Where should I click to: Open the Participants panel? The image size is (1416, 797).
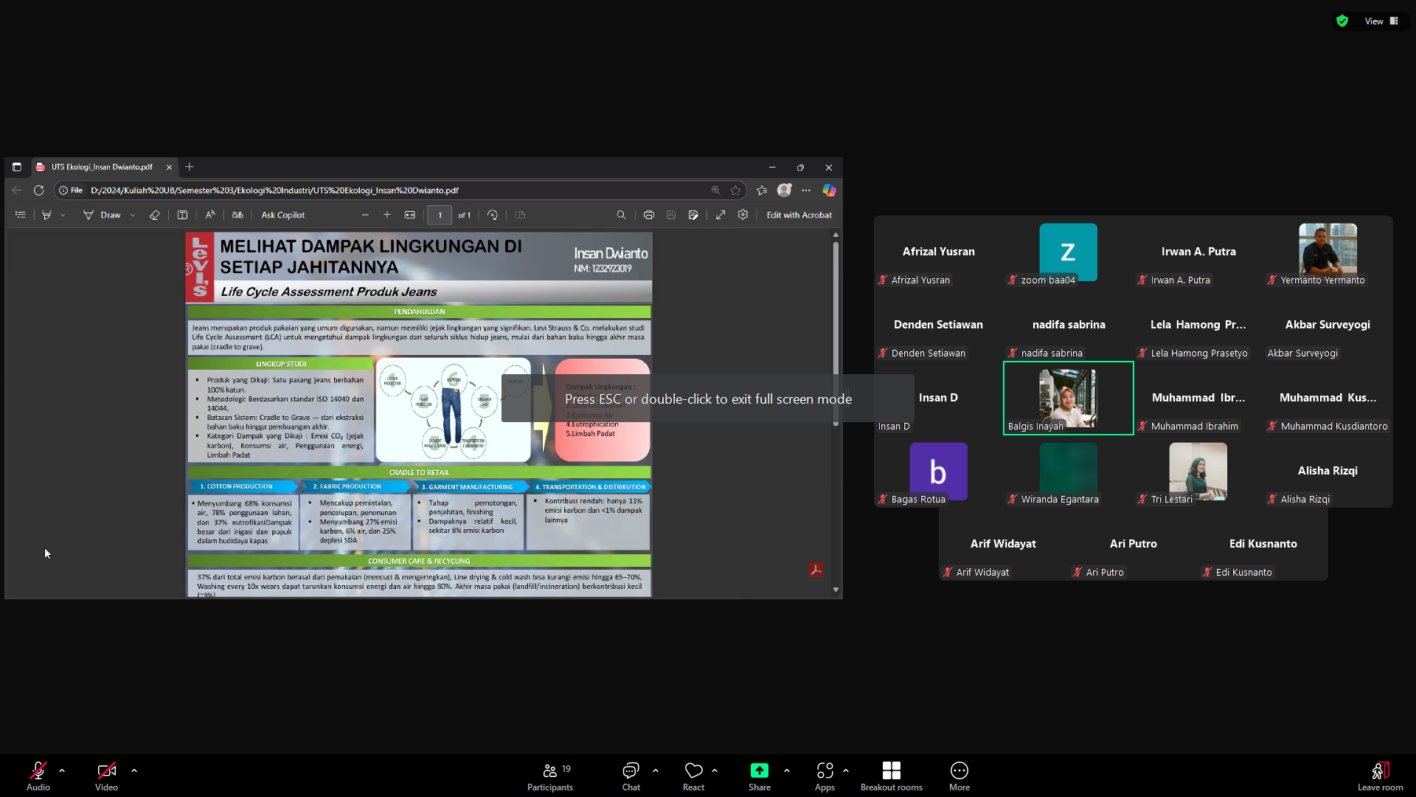point(550,776)
